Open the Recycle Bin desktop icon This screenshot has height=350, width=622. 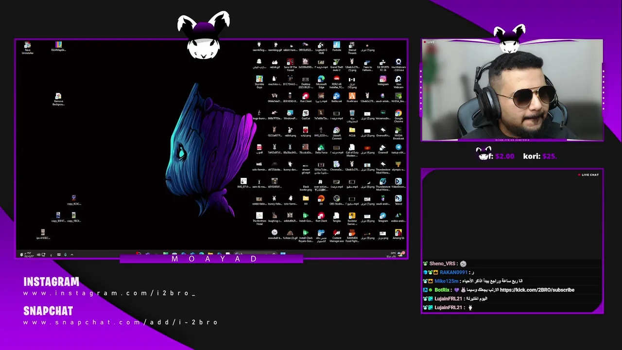click(x=352, y=116)
